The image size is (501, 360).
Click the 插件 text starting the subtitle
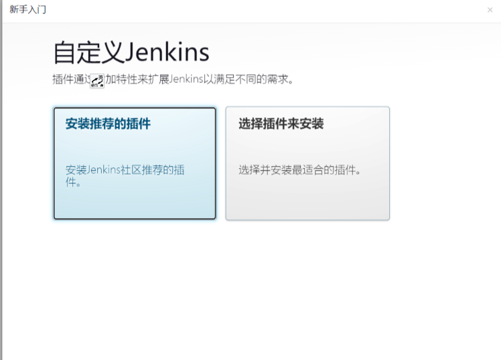pos(63,79)
